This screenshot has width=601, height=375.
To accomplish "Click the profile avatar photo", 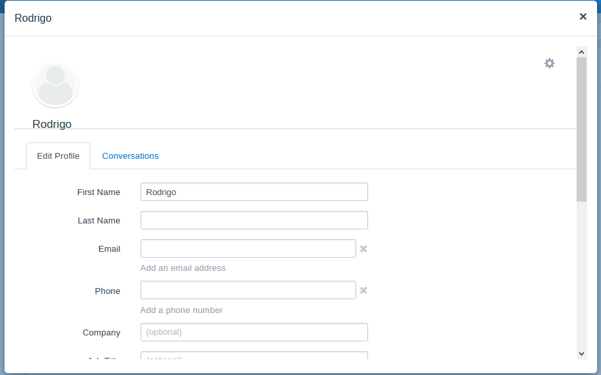I will pos(55,84).
